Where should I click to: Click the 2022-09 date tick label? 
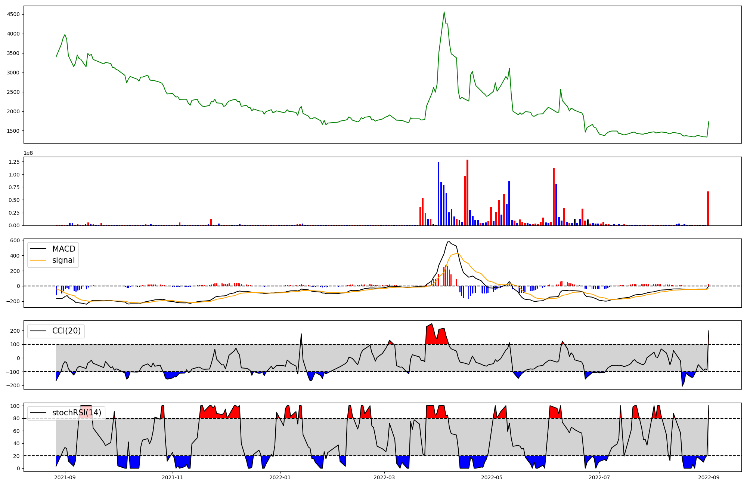[x=709, y=477]
